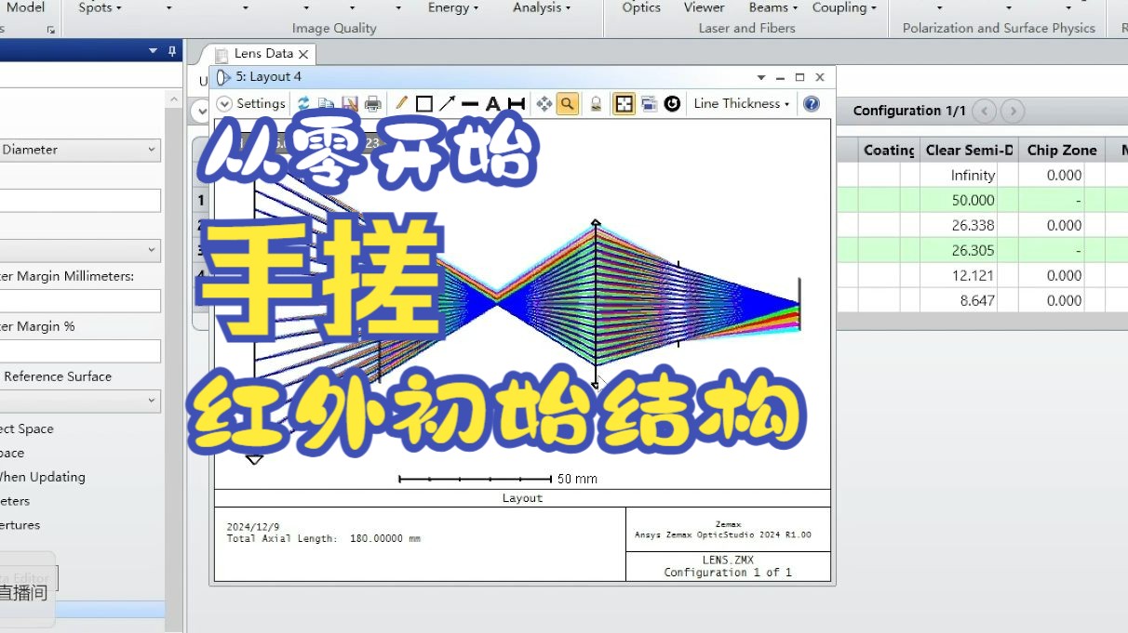Select the Infinity semi-diameter cell

click(969, 175)
